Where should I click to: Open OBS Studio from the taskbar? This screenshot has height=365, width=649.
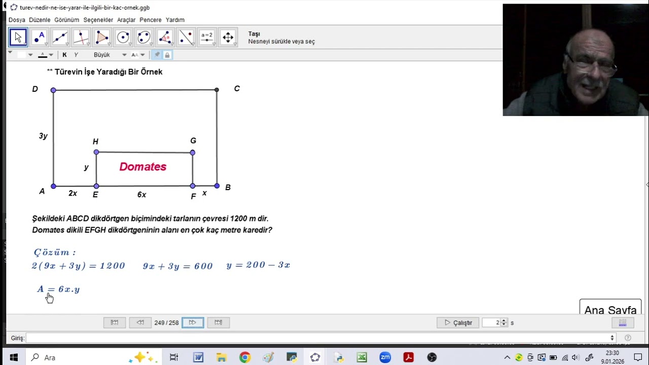click(431, 357)
